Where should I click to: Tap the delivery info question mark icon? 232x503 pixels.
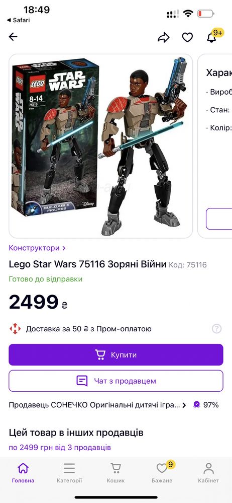[216, 329]
